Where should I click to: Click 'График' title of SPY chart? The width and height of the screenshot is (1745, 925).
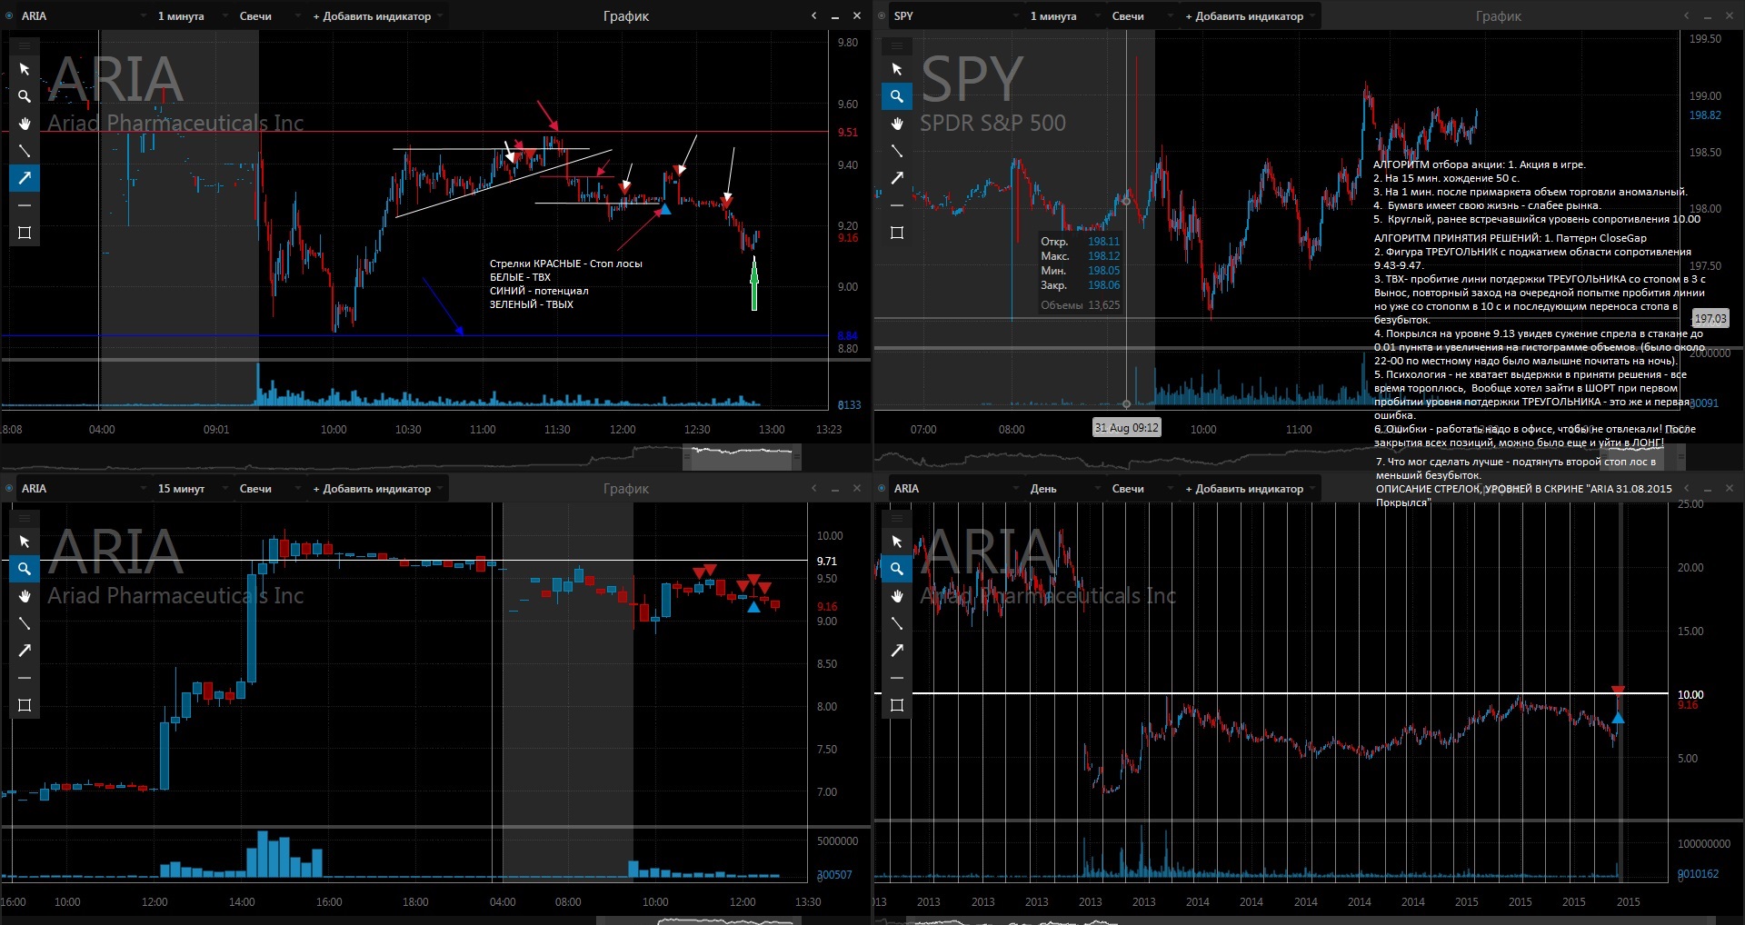(1499, 16)
